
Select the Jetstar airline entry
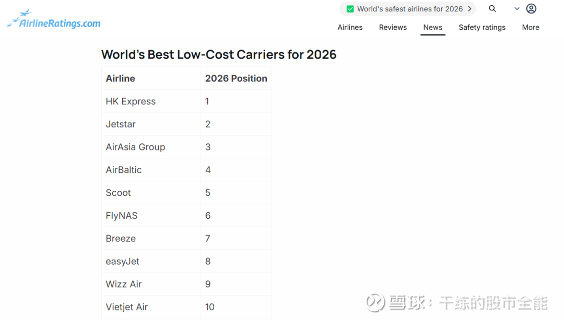coord(121,124)
